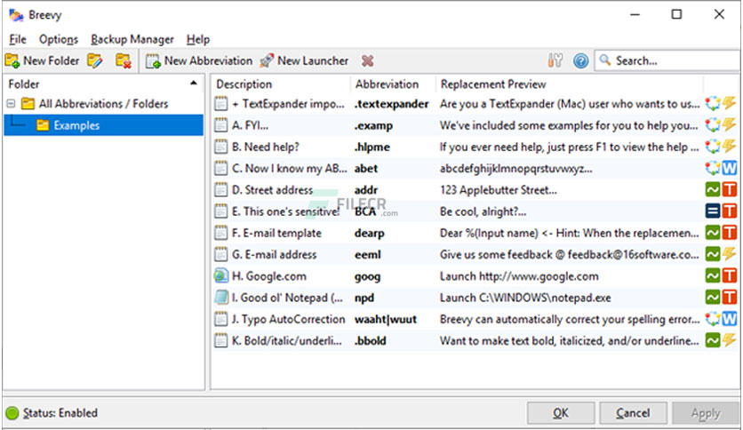The height and width of the screenshot is (430, 743).
Task: Click into the Search field
Action: 667,60
